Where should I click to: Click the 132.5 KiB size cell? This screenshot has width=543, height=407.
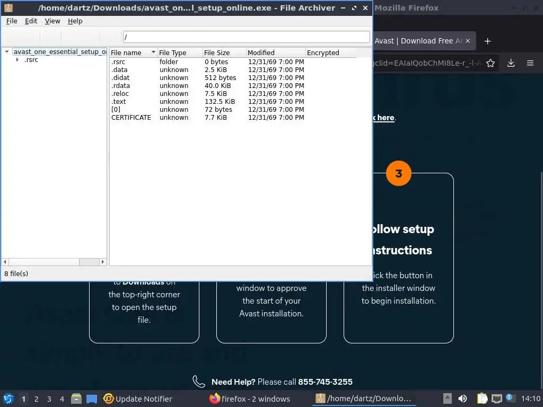220,101
